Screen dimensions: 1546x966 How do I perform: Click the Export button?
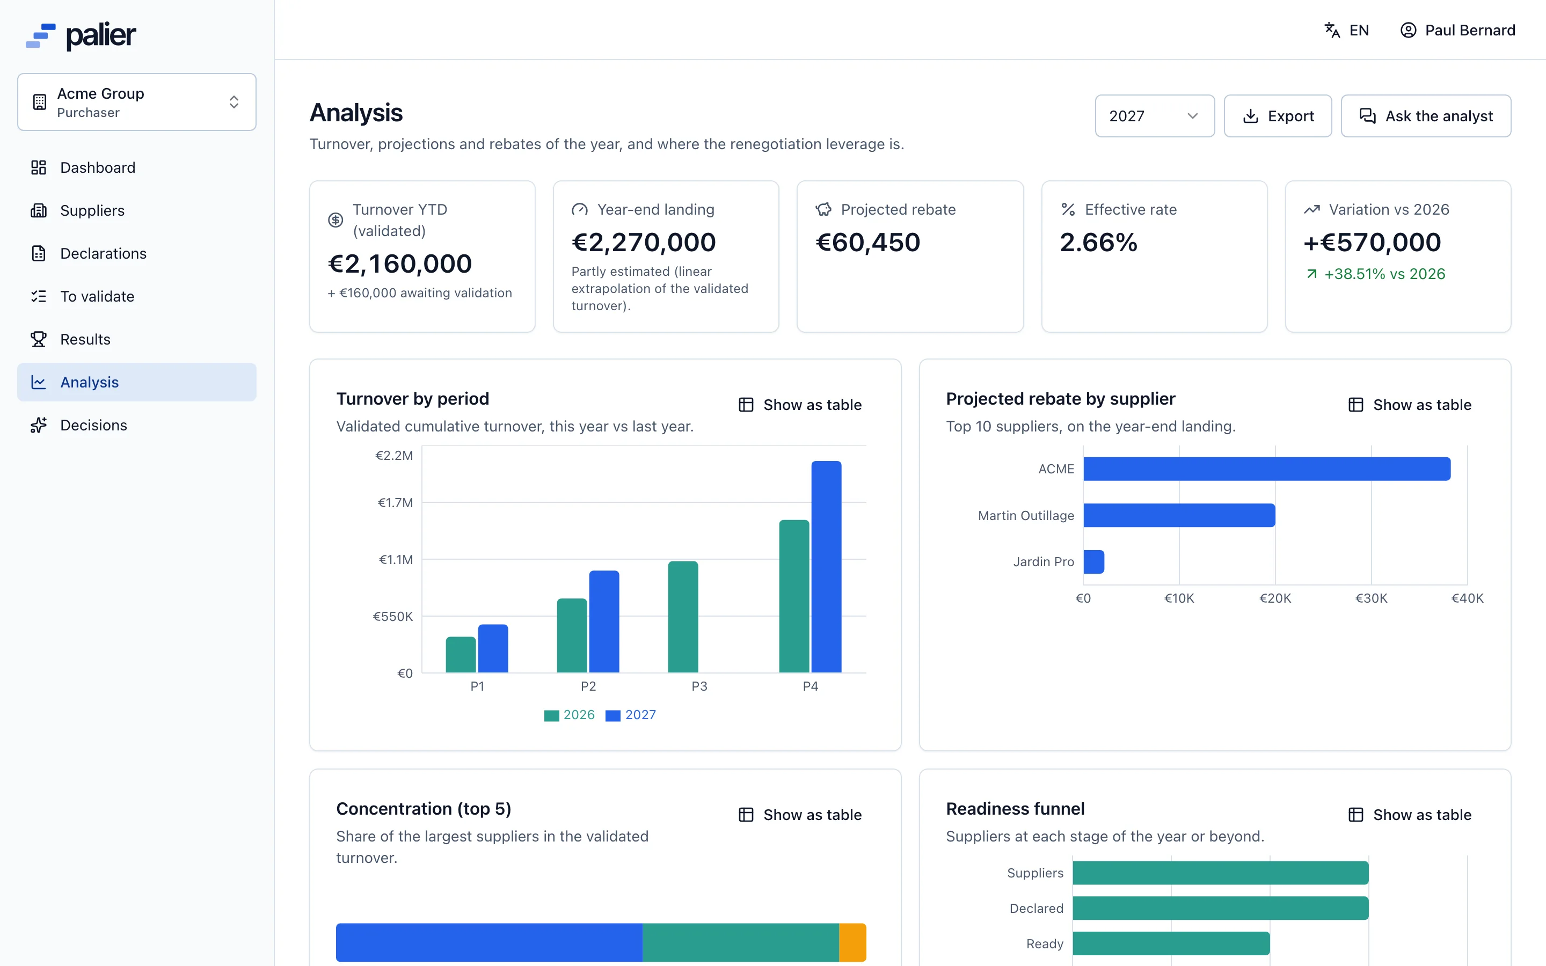1278,115
